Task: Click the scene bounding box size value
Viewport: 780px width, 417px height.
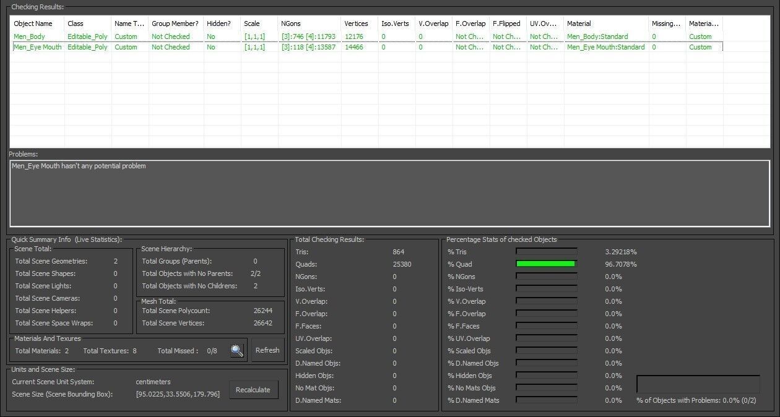Action: [178, 394]
